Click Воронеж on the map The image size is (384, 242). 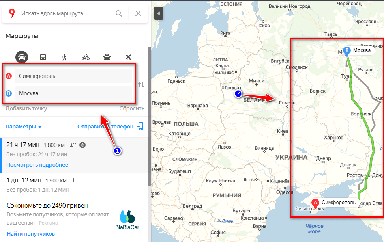tap(361, 114)
